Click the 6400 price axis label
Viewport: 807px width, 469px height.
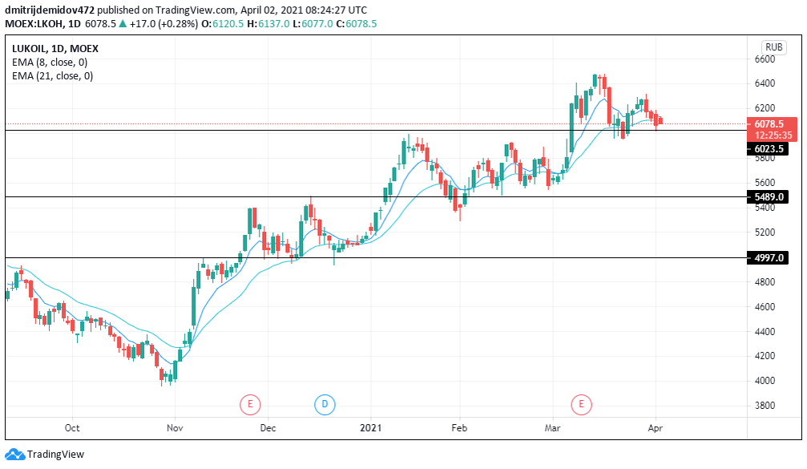pyautogui.click(x=765, y=83)
